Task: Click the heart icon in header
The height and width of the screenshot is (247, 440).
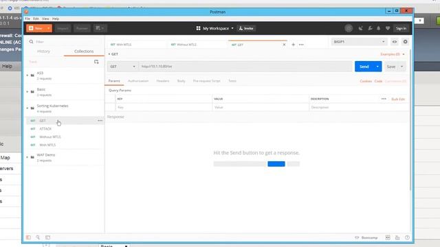Action: click(x=388, y=28)
